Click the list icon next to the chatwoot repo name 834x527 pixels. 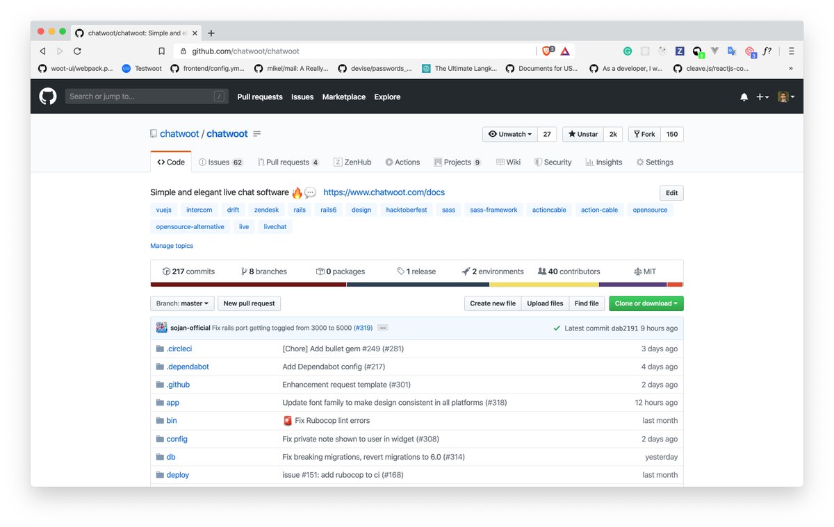[257, 134]
